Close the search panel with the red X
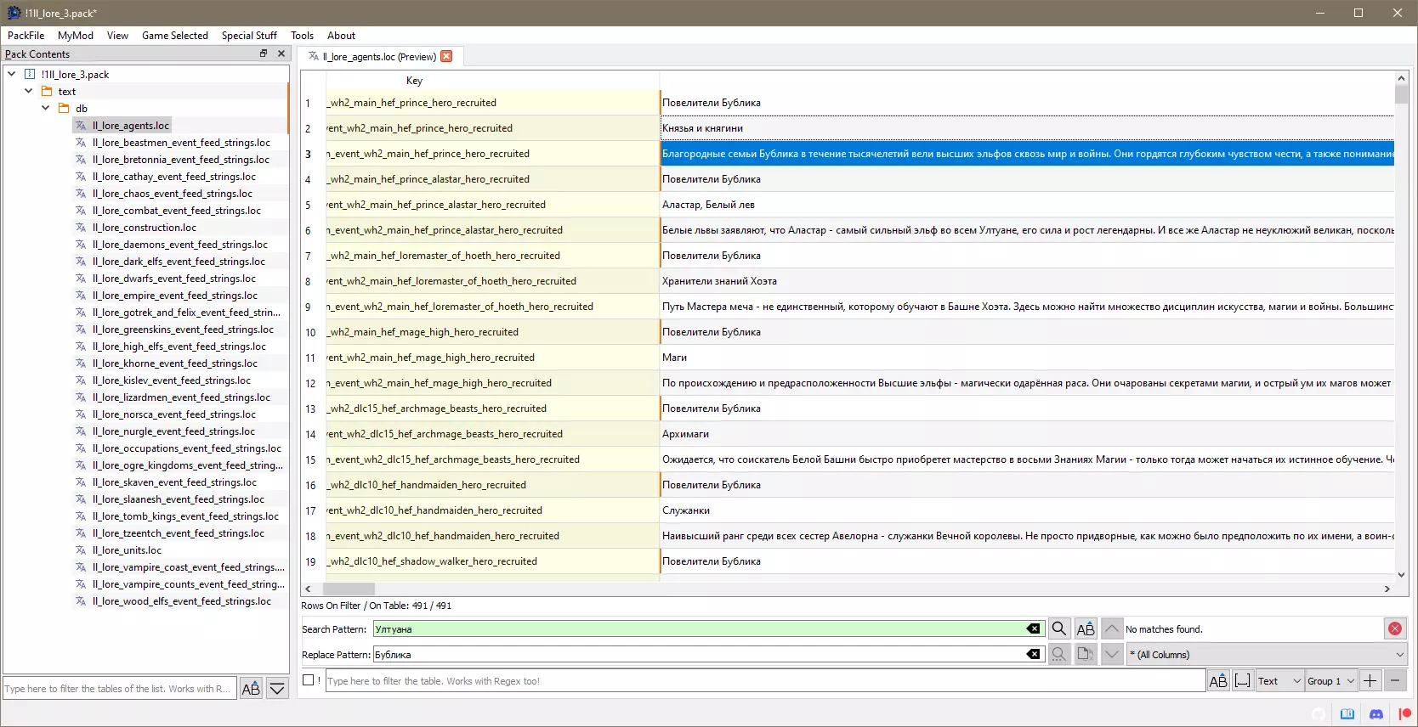 coord(1395,629)
